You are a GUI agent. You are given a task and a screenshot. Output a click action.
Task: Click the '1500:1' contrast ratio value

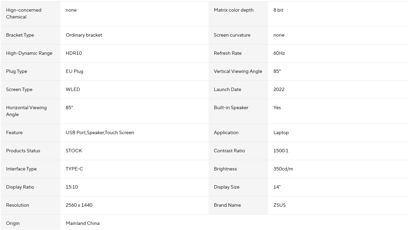tap(281, 151)
